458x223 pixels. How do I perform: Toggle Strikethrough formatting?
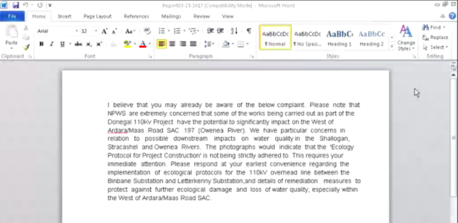(78, 44)
